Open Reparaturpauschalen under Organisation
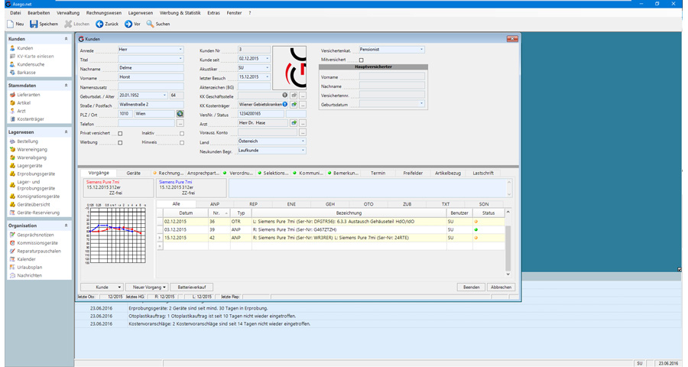This screenshot has height=367, width=688. [39, 251]
